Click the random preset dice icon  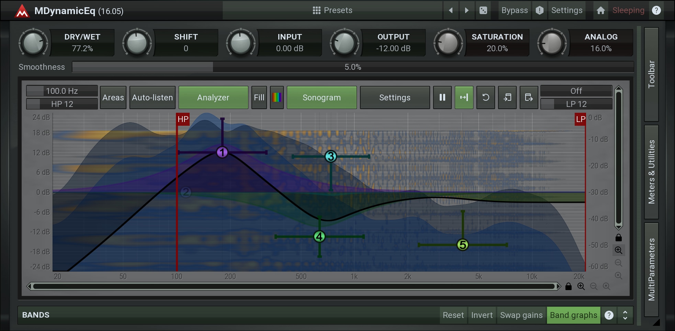(x=483, y=10)
